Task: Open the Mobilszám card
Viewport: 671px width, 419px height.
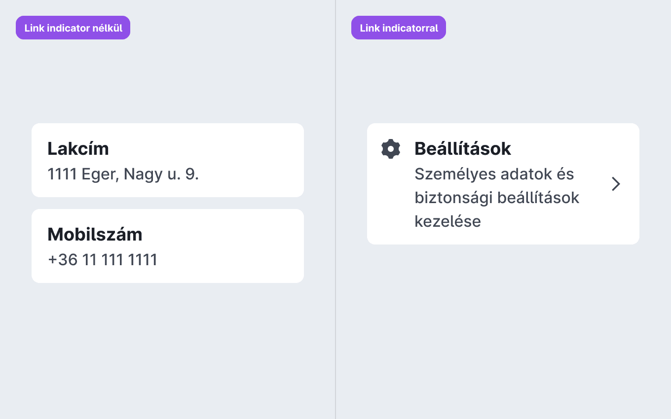Action: (x=168, y=246)
